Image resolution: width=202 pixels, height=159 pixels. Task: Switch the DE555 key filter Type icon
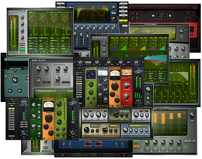point(39,79)
